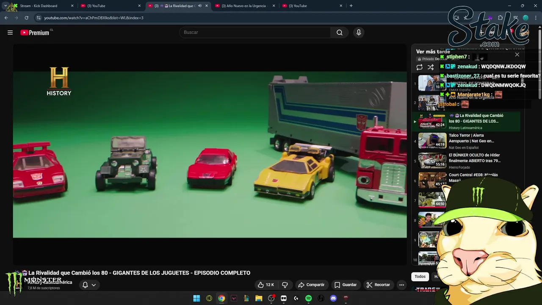Toggle the notification bell for channel
Image resolution: width=542 pixels, height=305 pixels.
click(85, 285)
